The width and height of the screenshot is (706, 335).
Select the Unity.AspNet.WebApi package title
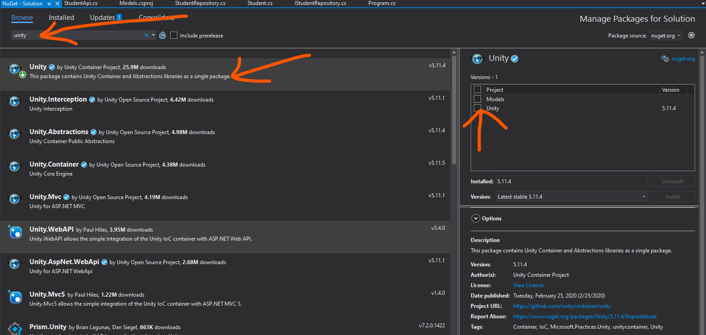(x=64, y=262)
